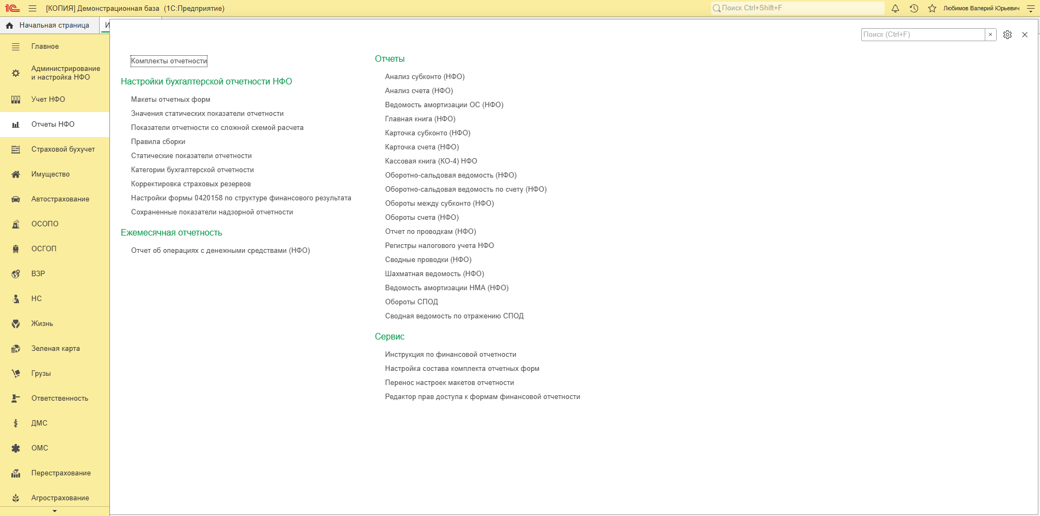This screenshot has height=516, width=1040.
Task: Open Комплекты отчетности link
Action: (169, 61)
